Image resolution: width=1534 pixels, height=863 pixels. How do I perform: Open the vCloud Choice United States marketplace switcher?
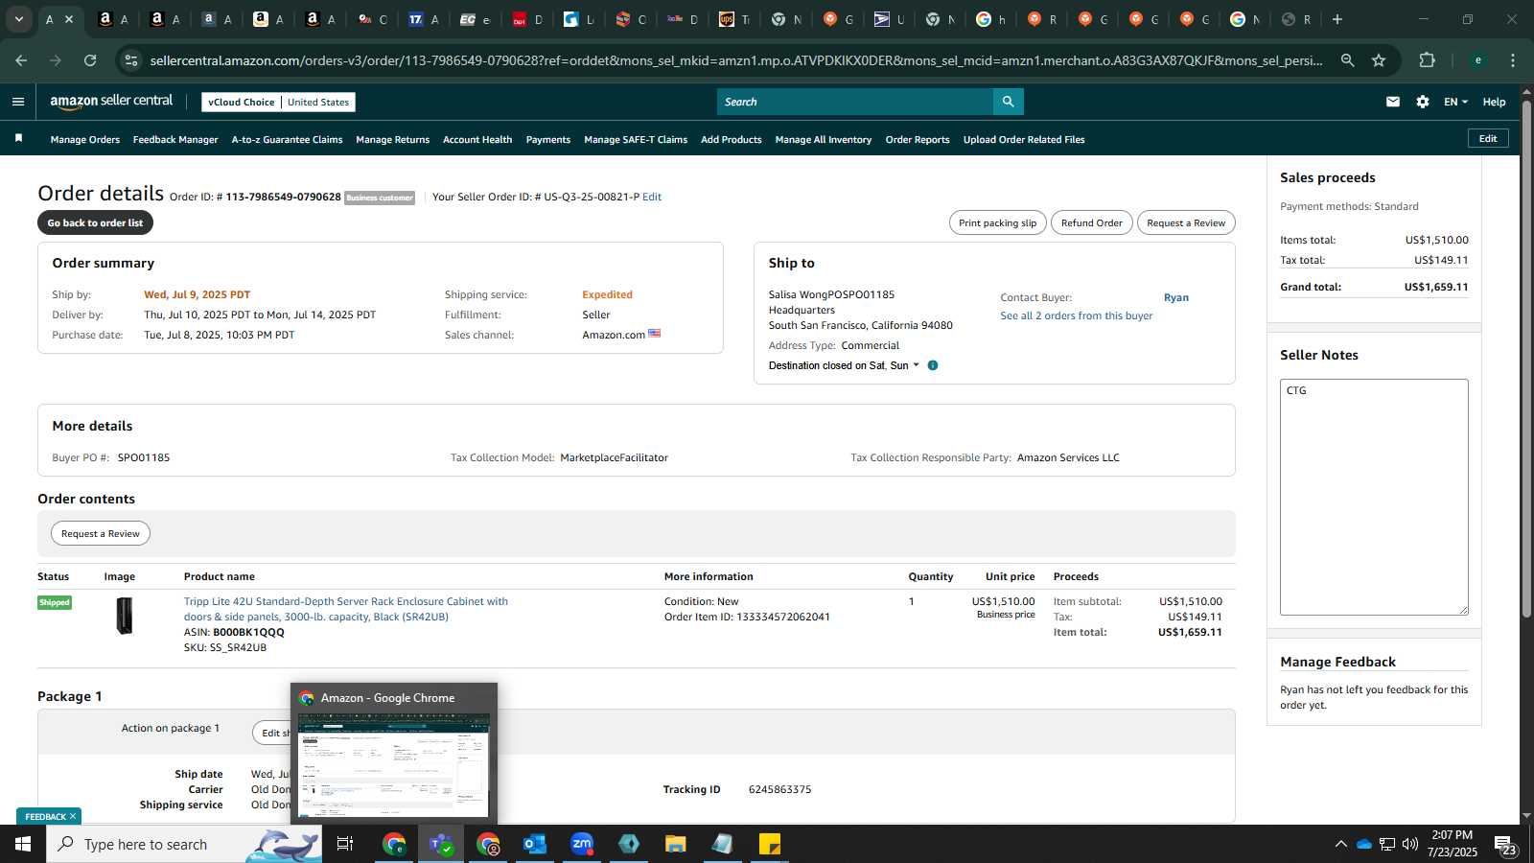(279, 102)
